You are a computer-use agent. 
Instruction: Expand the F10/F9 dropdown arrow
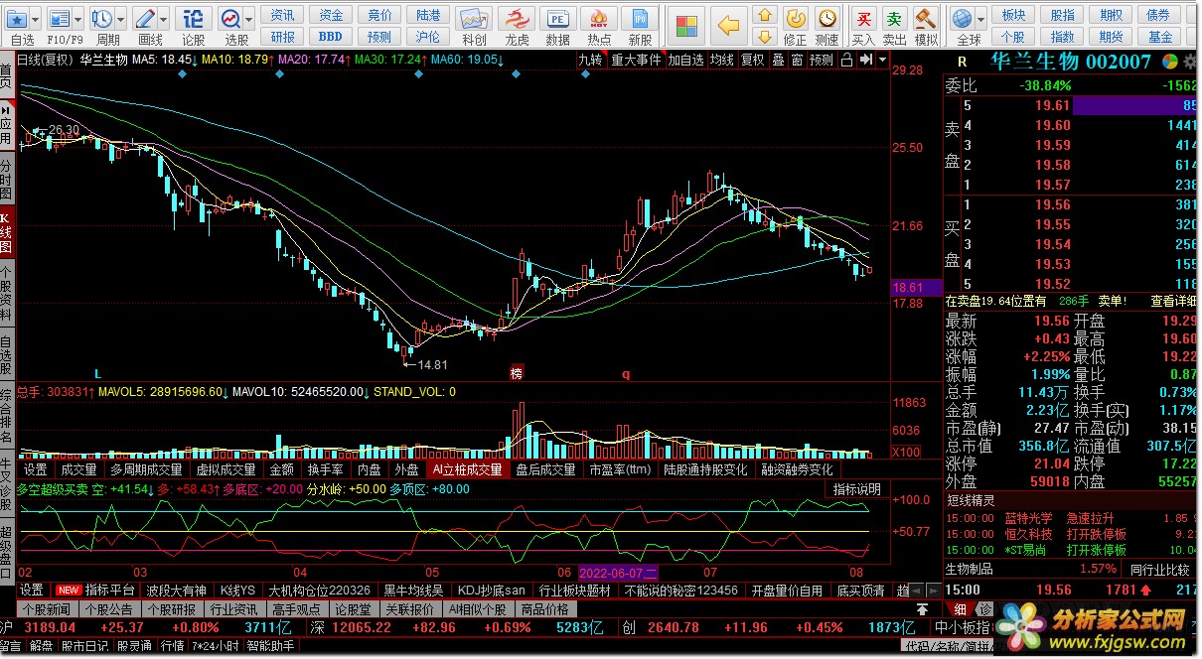[x=77, y=19]
